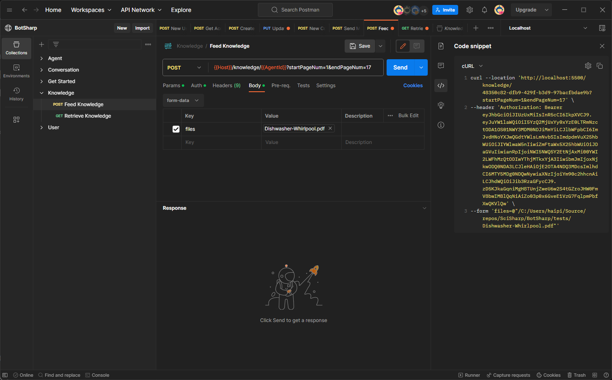Click the Invite button
Image resolution: width=612 pixels, height=380 pixels.
pyautogui.click(x=445, y=10)
